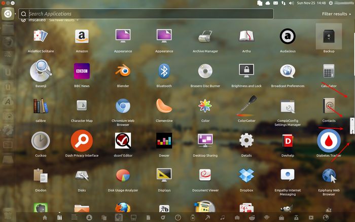Viewport: 355px width, 222px height.
Task: Open the Contacts app
Action: pyautogui.click(x=329, y=106)
